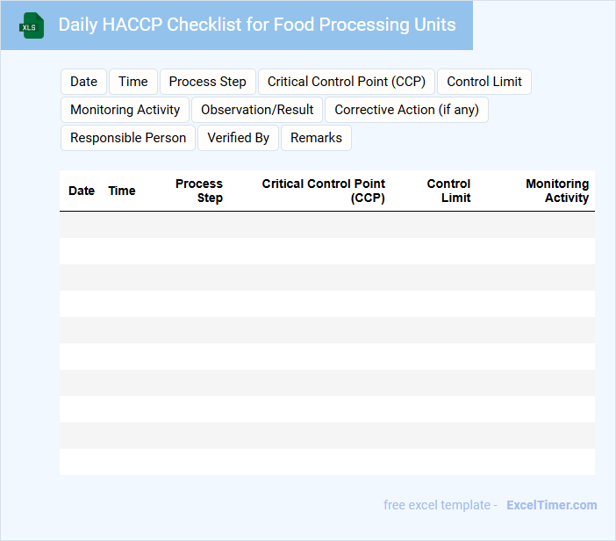616x541 pixels.
Task: Select the Time field tag
Action: [x=133, y=82]
